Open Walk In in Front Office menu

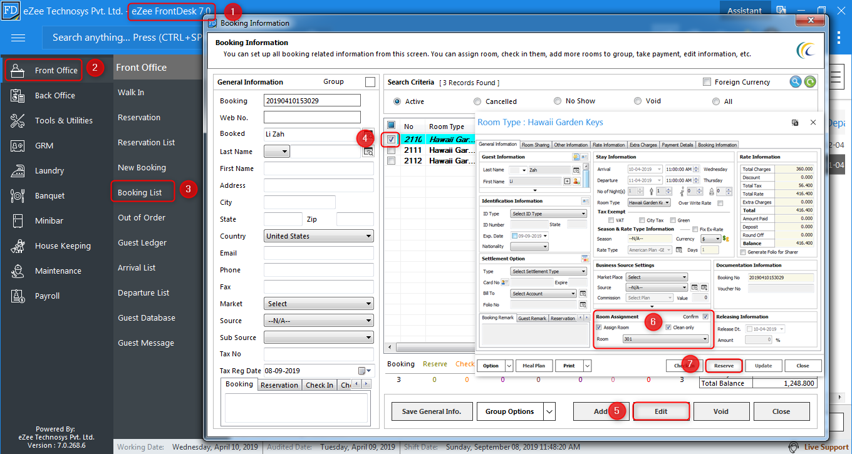pyautogui.click(x=131, y=92)
